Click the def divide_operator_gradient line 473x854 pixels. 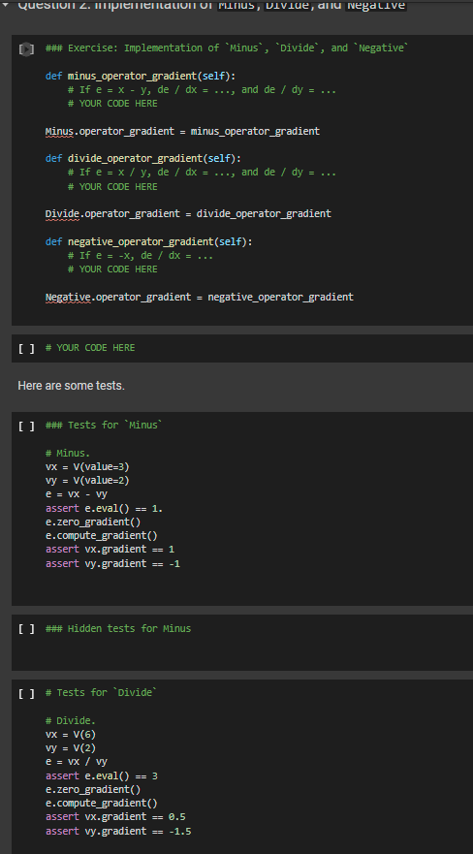coord(143,159)
